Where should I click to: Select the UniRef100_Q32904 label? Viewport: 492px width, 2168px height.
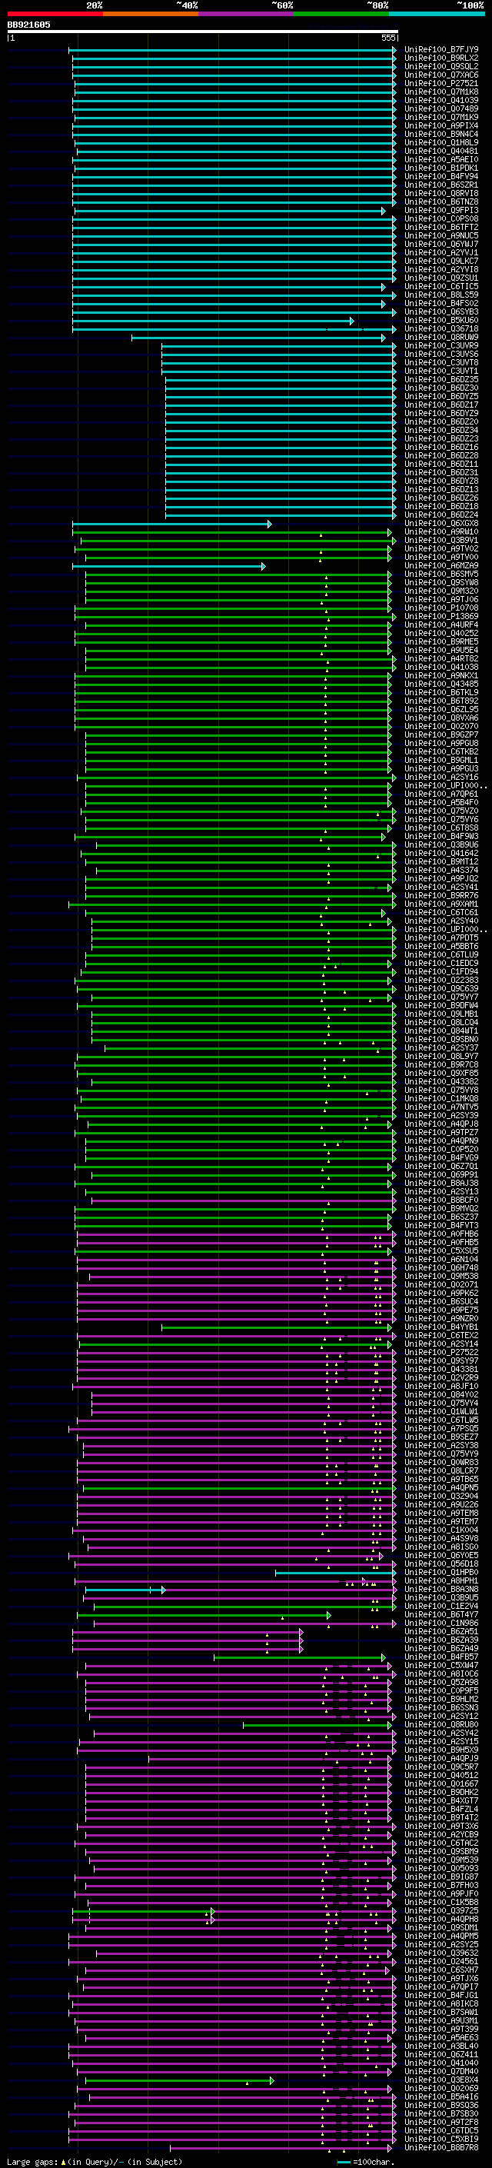440,1497
